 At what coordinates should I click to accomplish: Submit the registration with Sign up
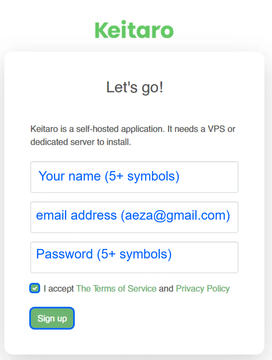pyautogui.click(x=52, y=318)
